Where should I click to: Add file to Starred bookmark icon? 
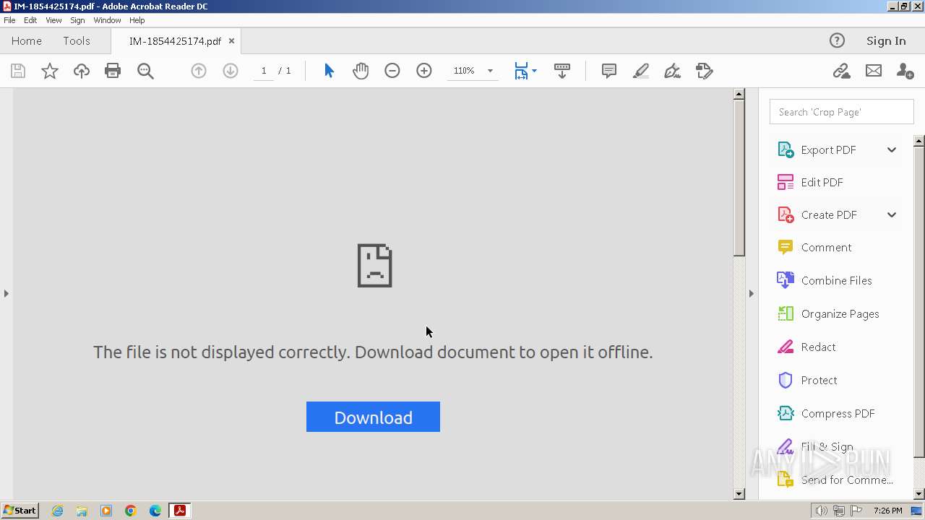tap(49, 71)
